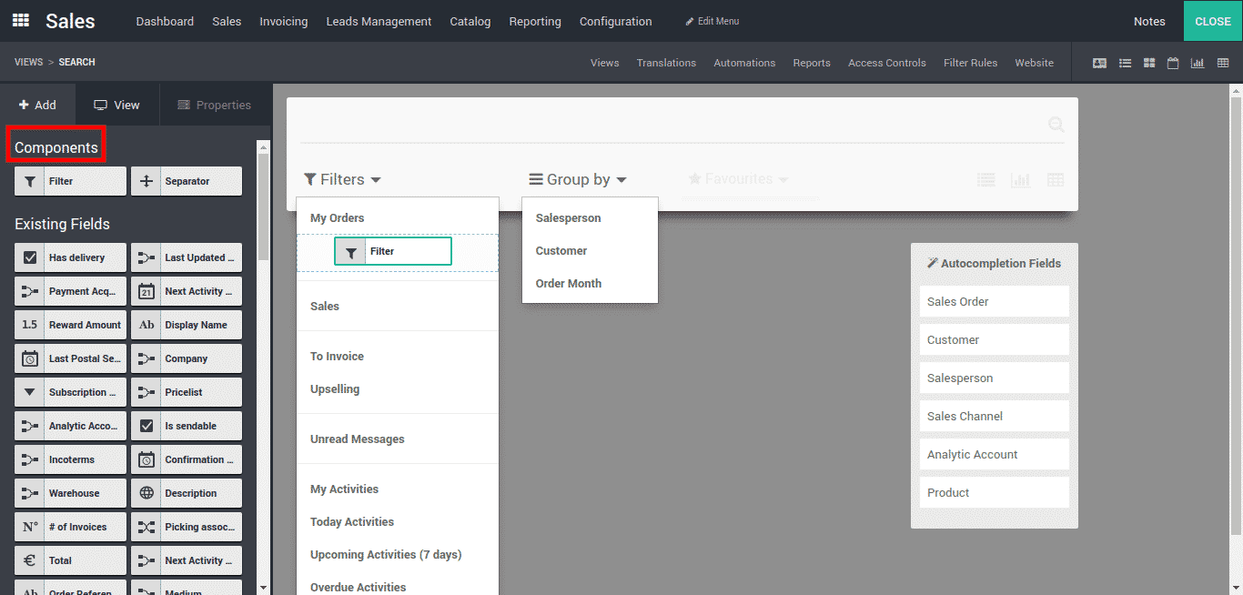Open the Reporting menu
The height and width of the screenshot is (595, 1243).
[x=534, y=21]
